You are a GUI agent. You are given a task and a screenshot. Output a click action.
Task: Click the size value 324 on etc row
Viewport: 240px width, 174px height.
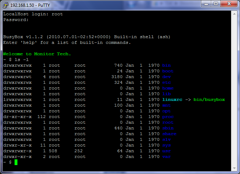point(118,83)
